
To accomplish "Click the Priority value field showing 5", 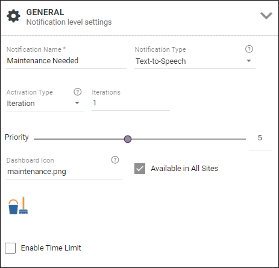I will pyautogui.click(x=260, y=140).
